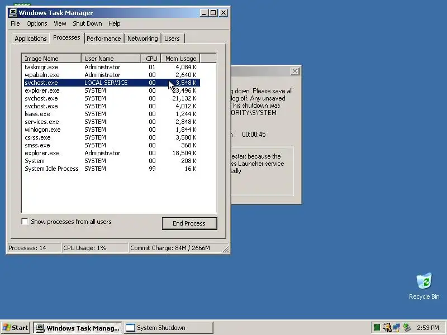447x335 pixels.
Task: Minimize the Windows Task Manager window
Action: pyautogui.click(x=204, y=13)
